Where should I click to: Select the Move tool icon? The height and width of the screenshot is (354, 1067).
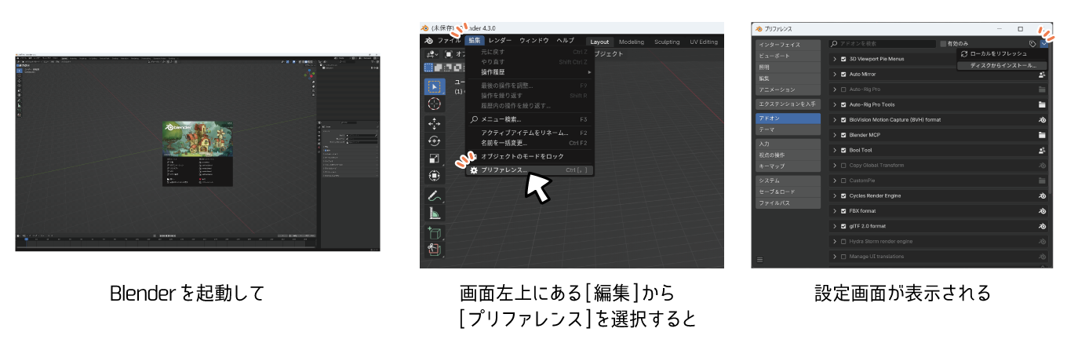(434, 123)
